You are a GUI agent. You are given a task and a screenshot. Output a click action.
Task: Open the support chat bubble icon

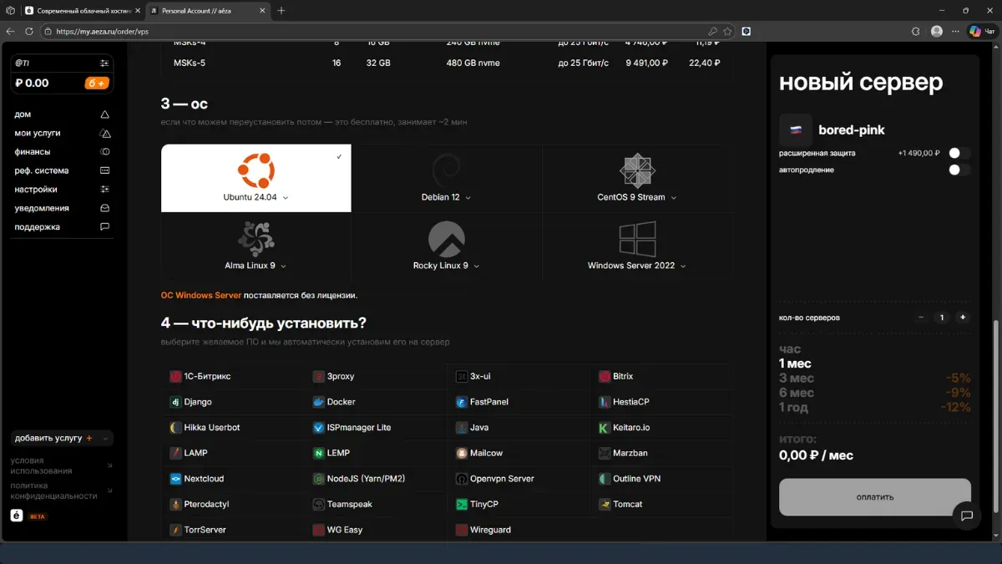[x=966, y=516]
